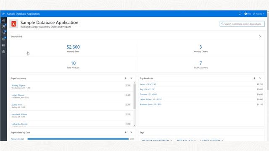
Task: Open Top Customers chevron arrow
Action: click(131, 78)
